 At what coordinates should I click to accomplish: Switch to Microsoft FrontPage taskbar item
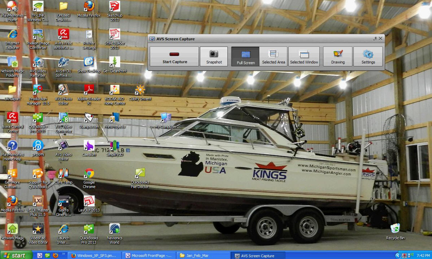(x=149, y=255)
